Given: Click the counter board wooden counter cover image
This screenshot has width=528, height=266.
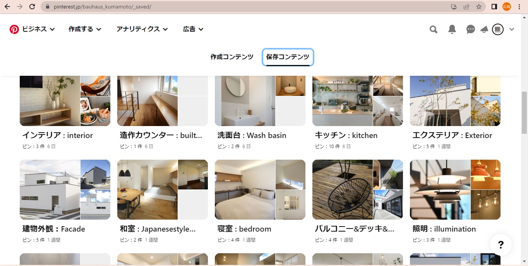Looking at the screenshot, I should click(x=147, y=101).
